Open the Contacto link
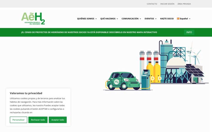Image resolution: width=212 pixels, height=132 pixels. 152,4
